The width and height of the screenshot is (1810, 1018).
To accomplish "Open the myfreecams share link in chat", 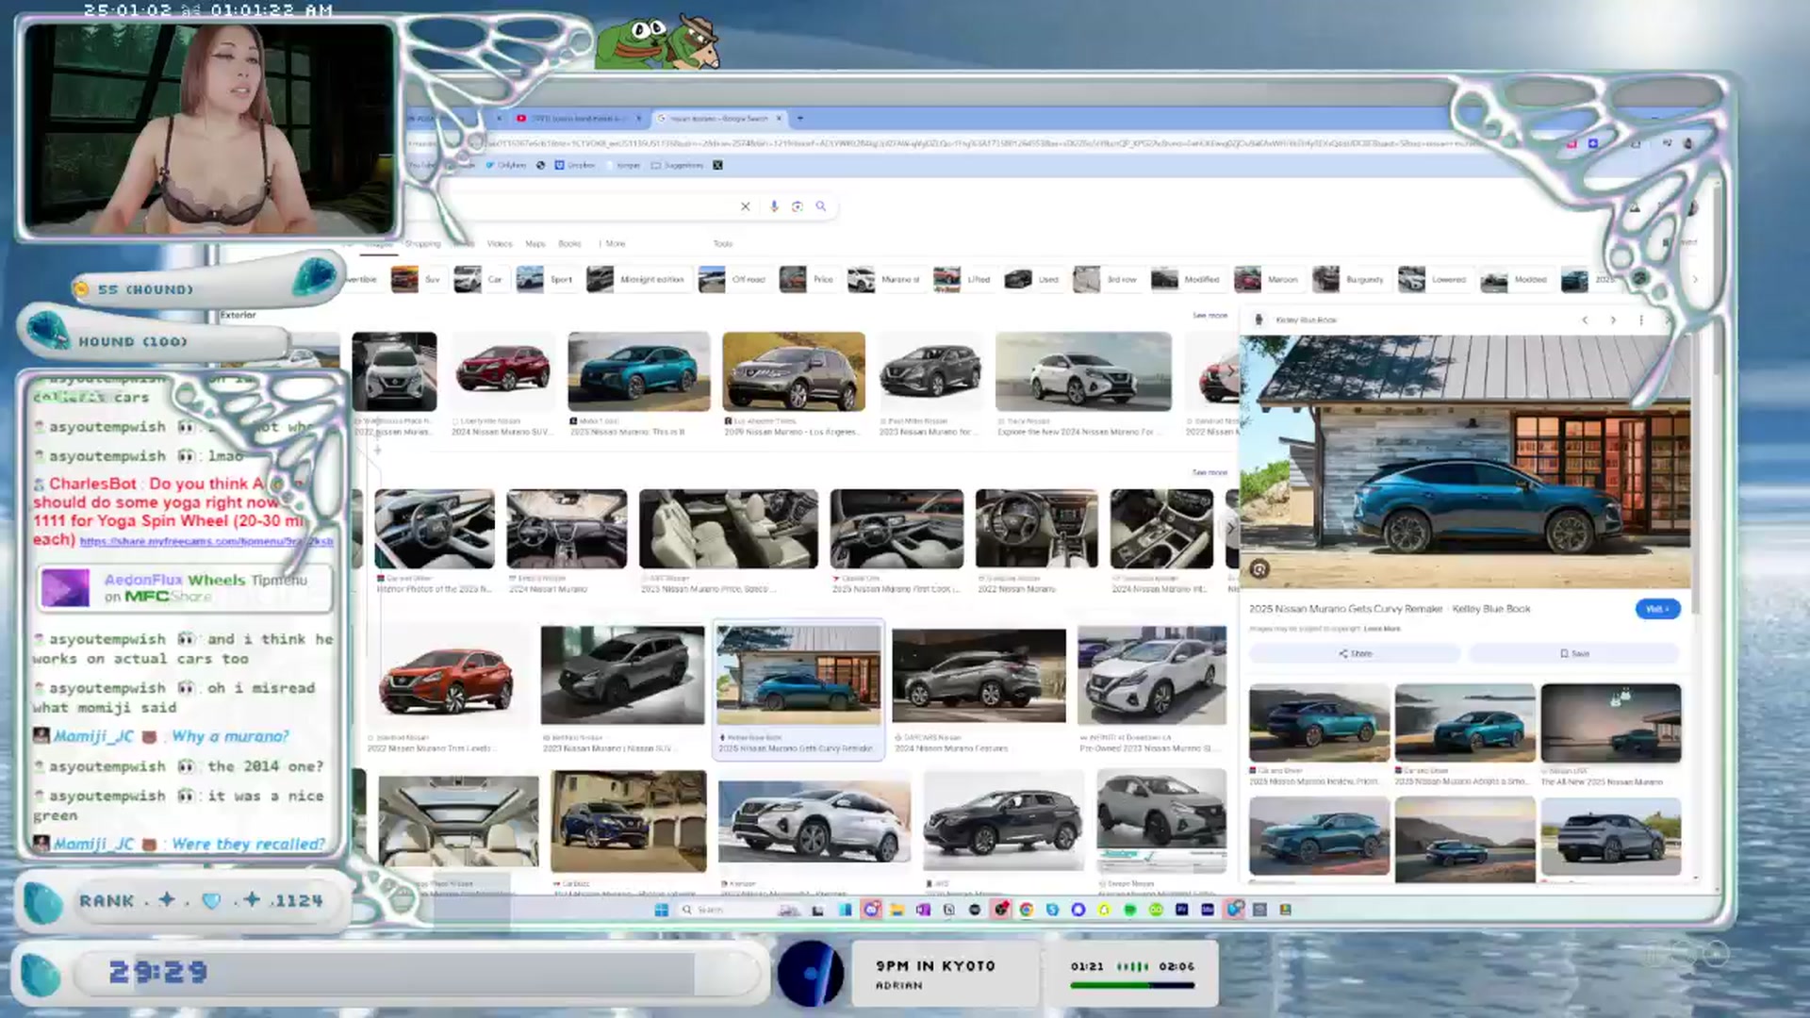I will point(206,542).
